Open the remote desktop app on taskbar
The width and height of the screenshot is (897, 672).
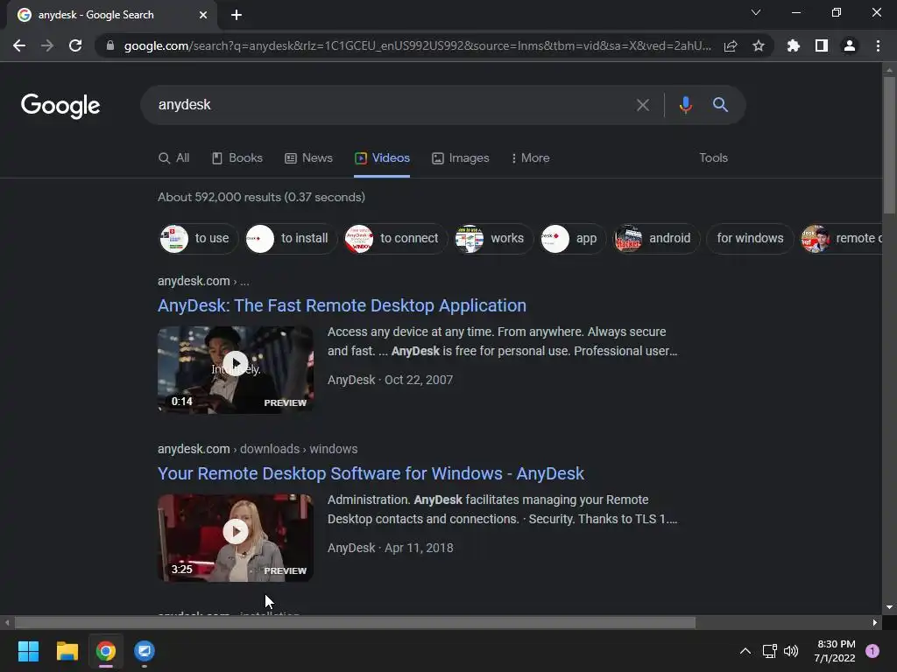(145, 651)
